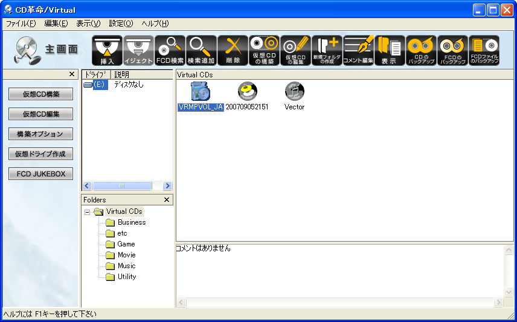Click the 仮想CD構築 side button
The image size is (517, 322).
click(41, 94)
